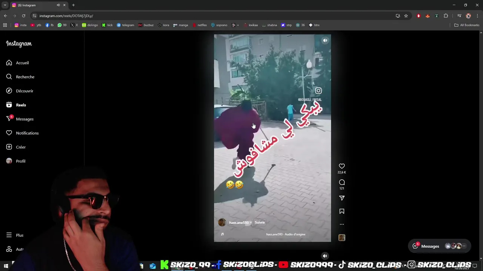The width and height of the screenshot is (483, 271).
Task: Expand the All Bookmarks folder
Action: [466, 25]
